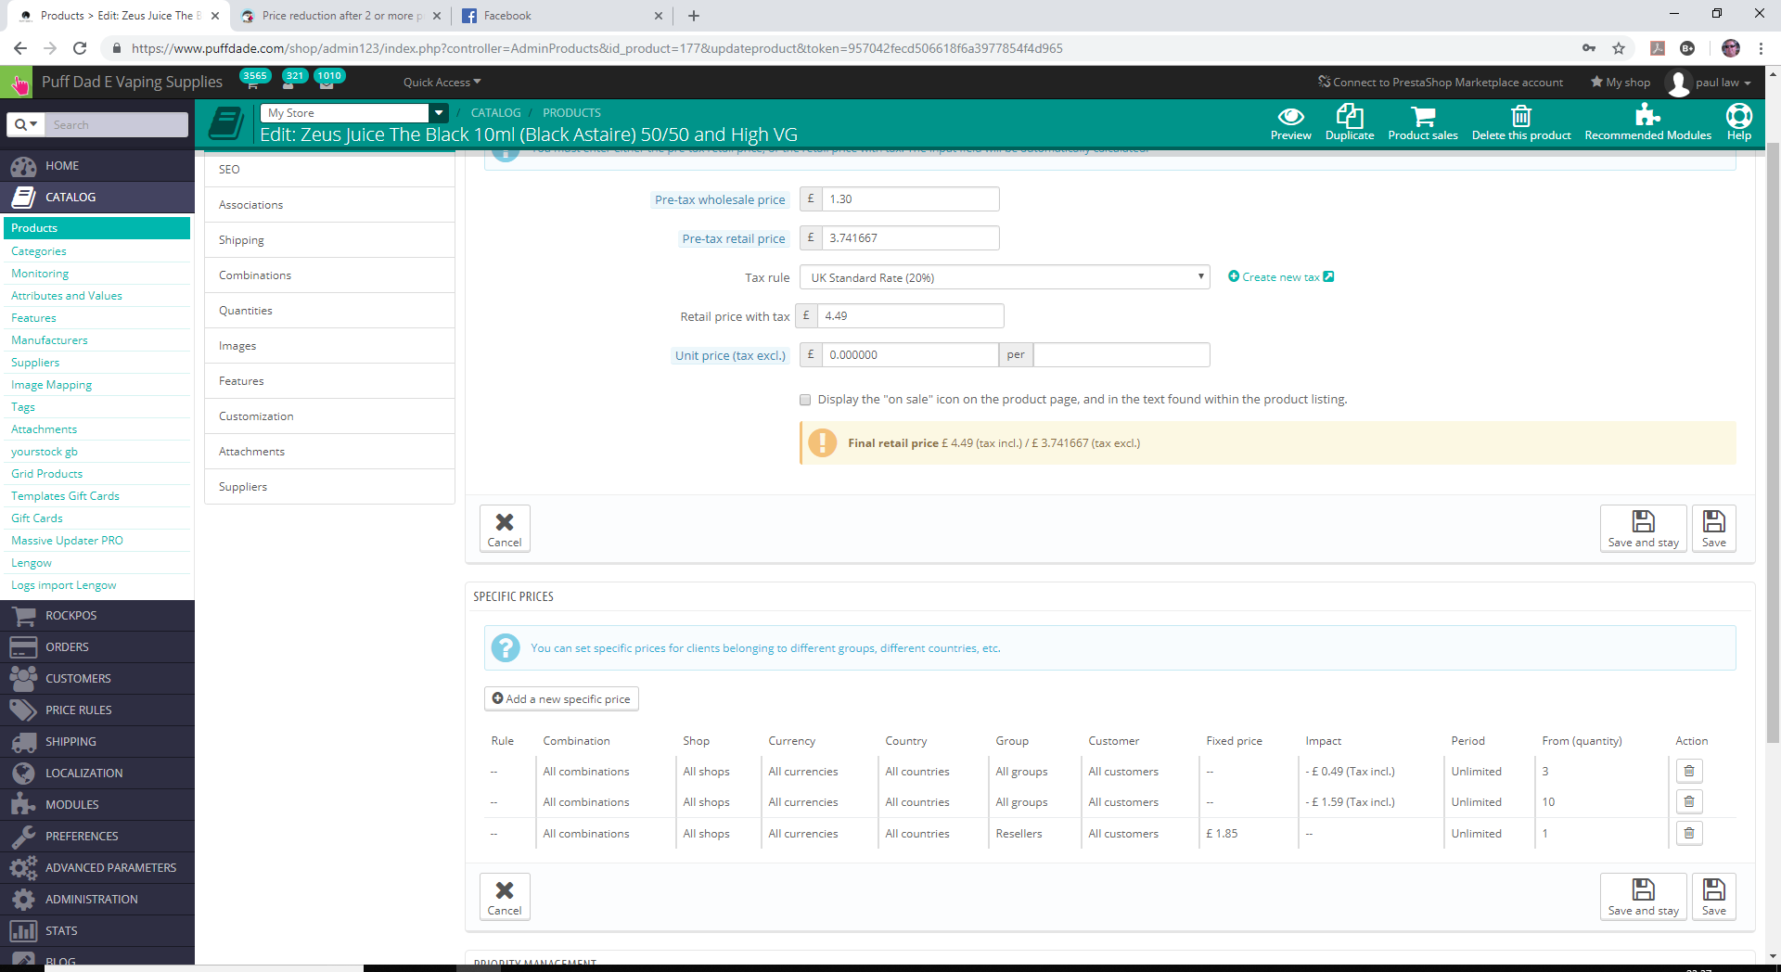The width and height of the screenshot is (1781, 972).
Task: Open the Features product tab
Action: pyautogui.click(x=329, y=381)
